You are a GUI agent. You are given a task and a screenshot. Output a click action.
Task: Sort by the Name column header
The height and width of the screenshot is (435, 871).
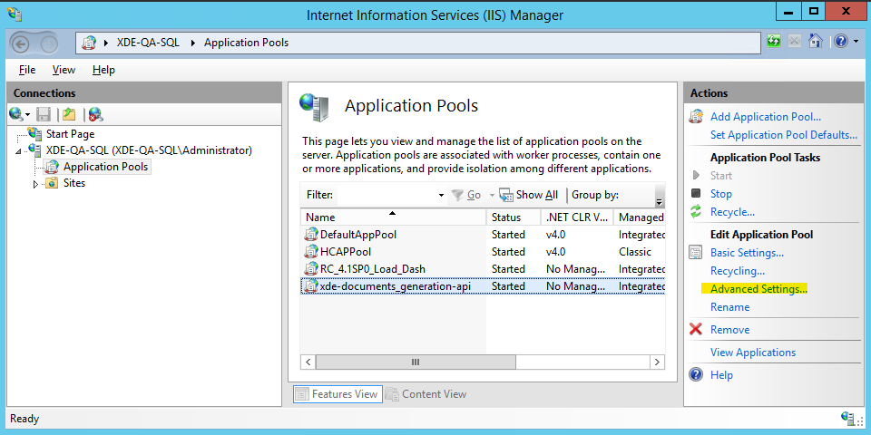coord(393,217)
